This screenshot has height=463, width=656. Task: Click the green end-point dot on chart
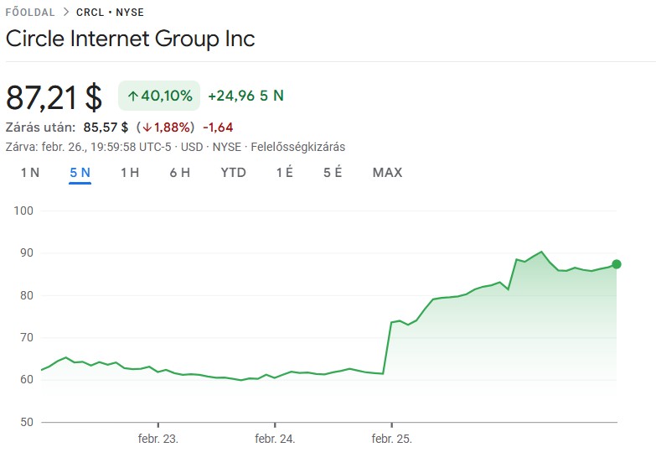(617, 264)
